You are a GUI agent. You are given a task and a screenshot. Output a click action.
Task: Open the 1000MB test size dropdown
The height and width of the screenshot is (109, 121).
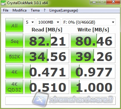click(49, 22)
